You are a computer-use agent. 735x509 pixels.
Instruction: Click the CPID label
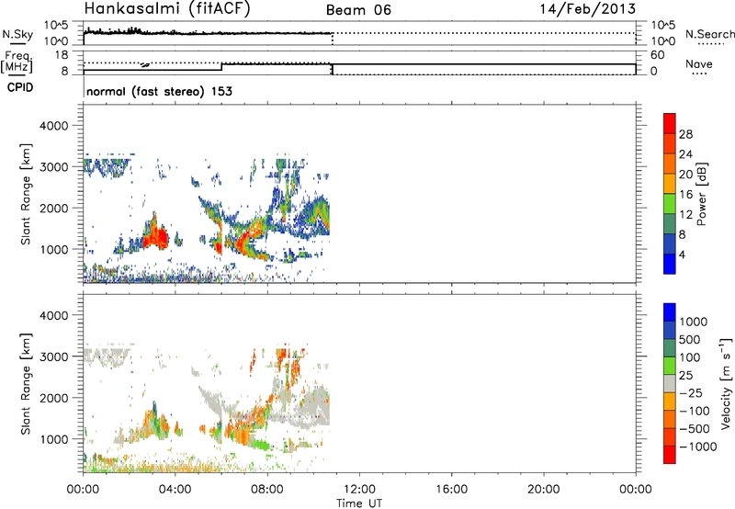click(x=20, y=87)
